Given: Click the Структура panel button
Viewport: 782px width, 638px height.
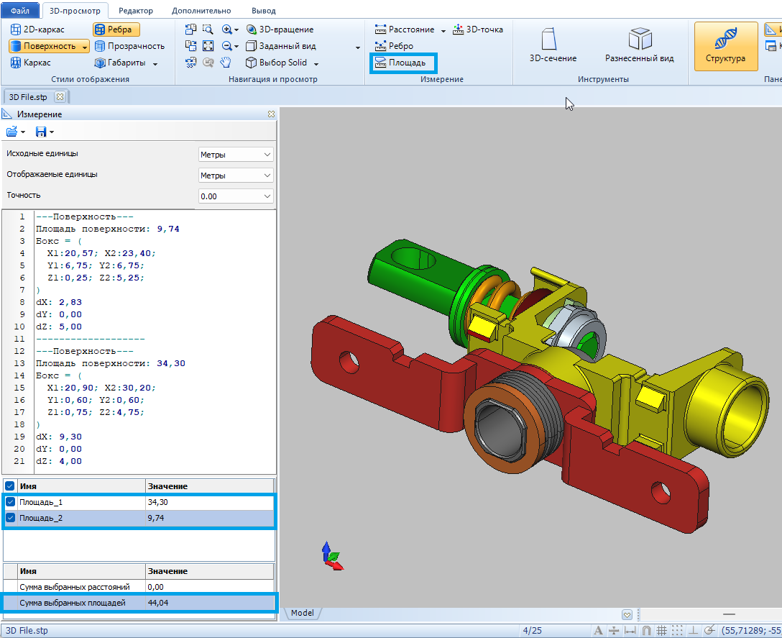Looking at the screenshot, I should [725, 46].
